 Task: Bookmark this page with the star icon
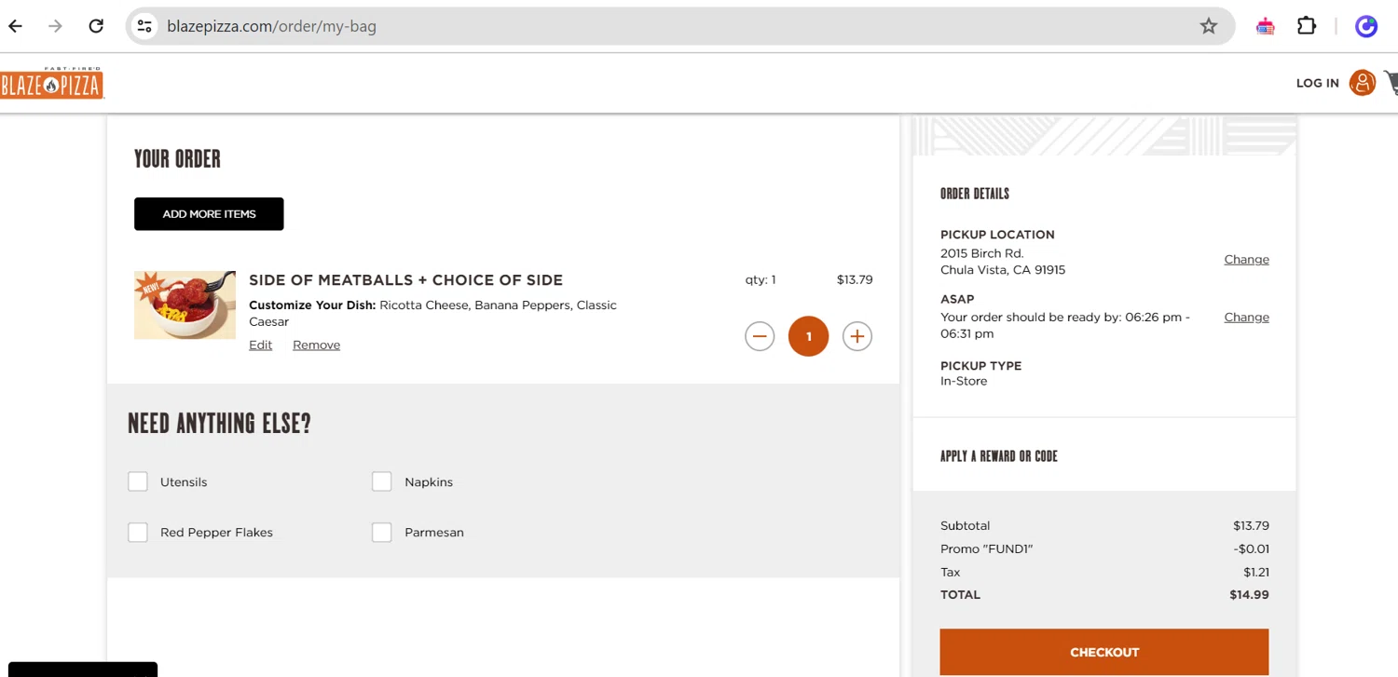click(x=1209, y=26)
